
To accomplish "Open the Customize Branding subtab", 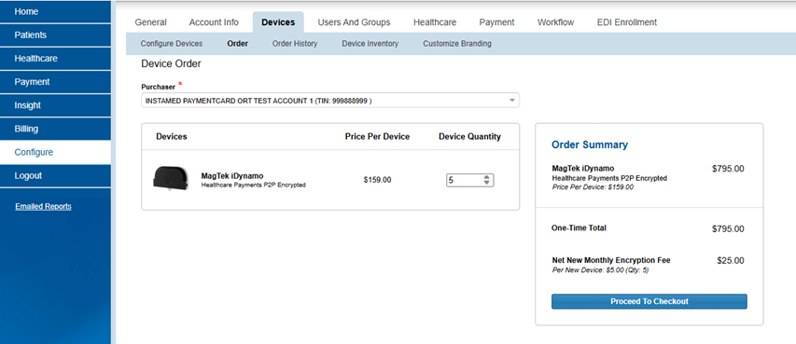I will tap(457, 44).
